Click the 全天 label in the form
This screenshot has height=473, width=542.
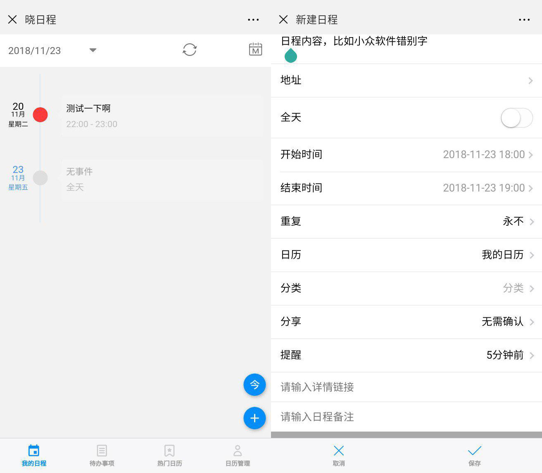coord(291,117)
